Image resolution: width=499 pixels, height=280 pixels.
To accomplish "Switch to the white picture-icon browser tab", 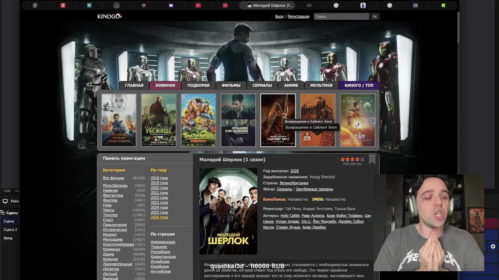I will coord(116,5).
